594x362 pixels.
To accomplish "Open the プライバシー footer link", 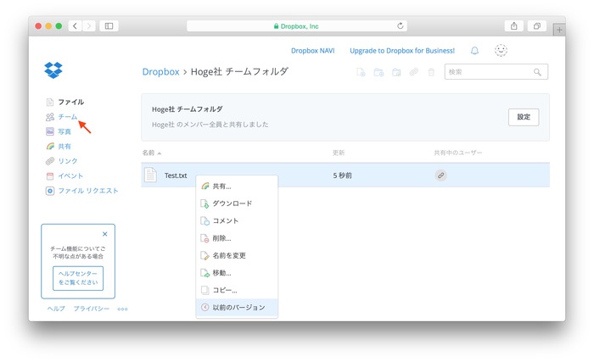I will pos(92,309).
